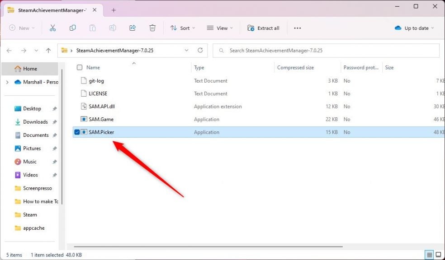Uncheck the SAM.Picker file checkbox
This screenshot has width=445, height=260.
click(x=77, y=132)
